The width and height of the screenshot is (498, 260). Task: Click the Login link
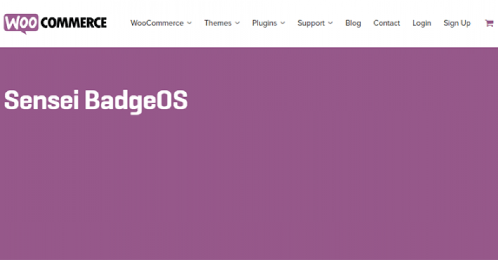(x=422, y=23)
